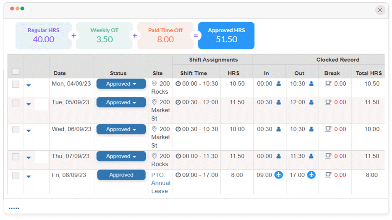Viewport: 392px width, 220px height.
Task: Click the Date column header
Action: (59, 73)
